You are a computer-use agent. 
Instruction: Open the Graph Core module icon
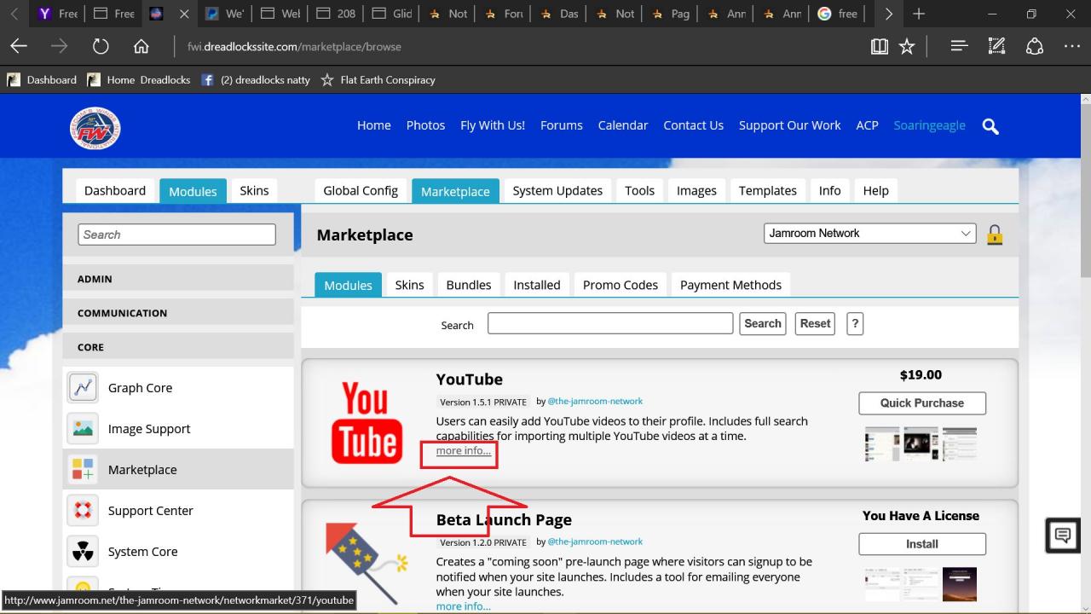point(83,388)
